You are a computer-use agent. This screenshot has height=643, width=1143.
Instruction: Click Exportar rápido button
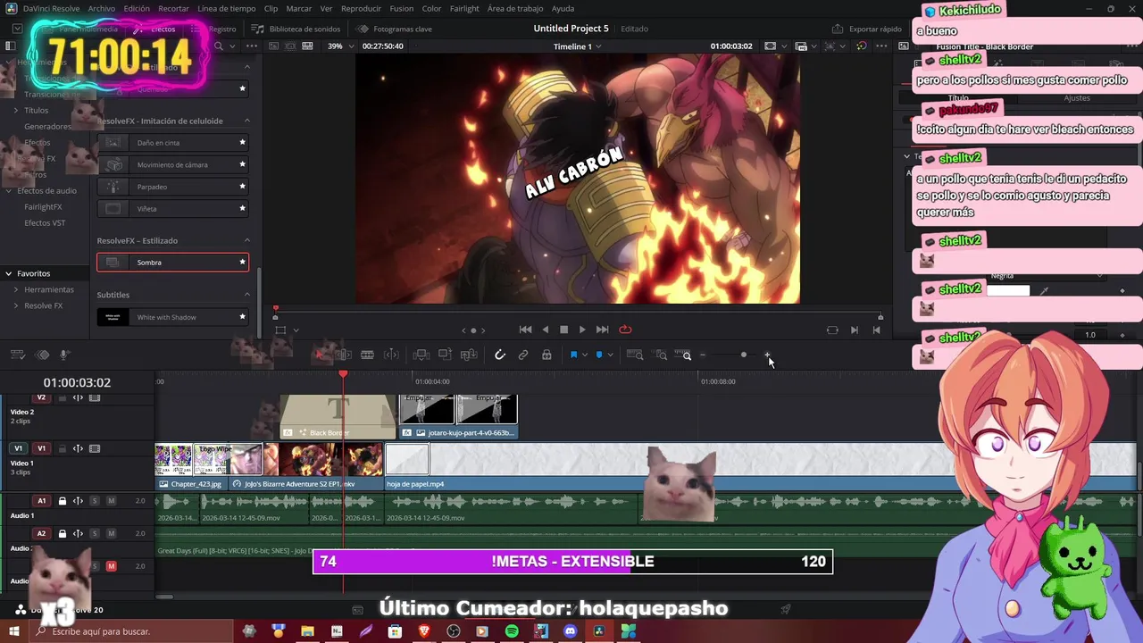coord(867,29)
